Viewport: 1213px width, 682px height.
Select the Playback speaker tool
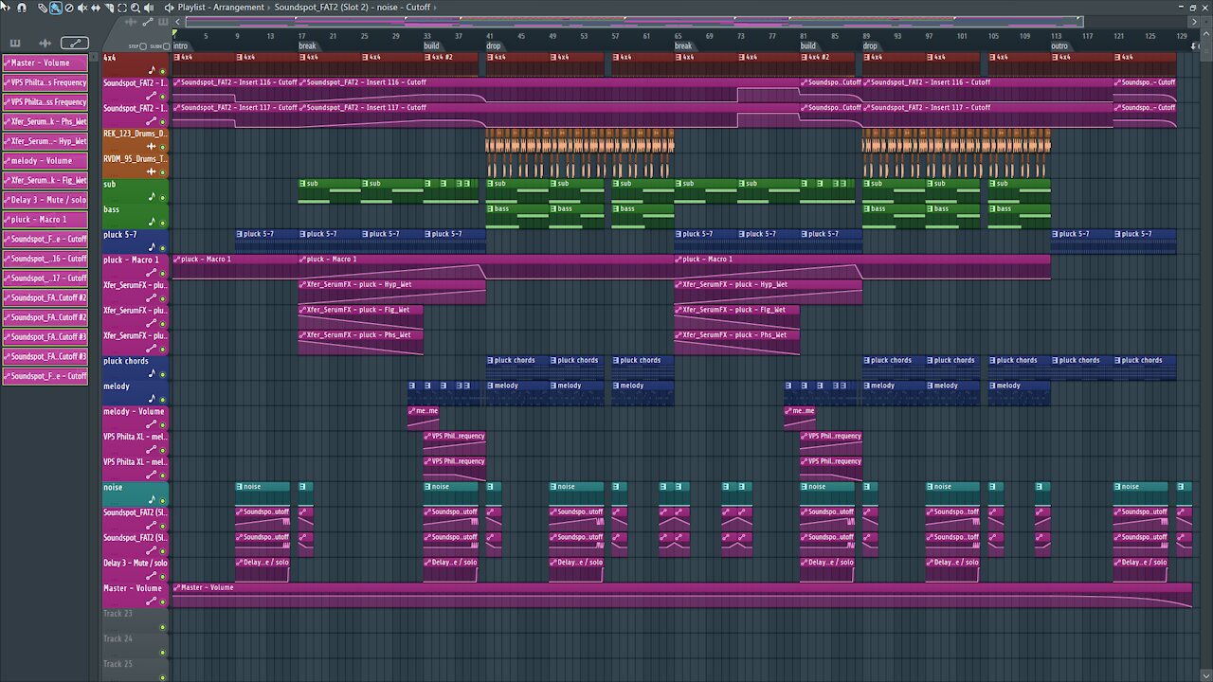[149, 8]
